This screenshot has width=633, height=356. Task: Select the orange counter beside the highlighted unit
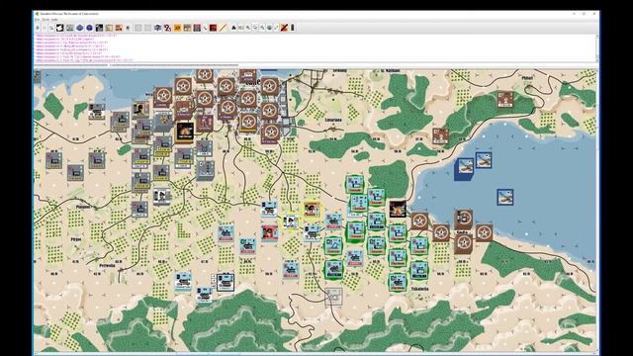pyautogui.click(x=312, y=210)
